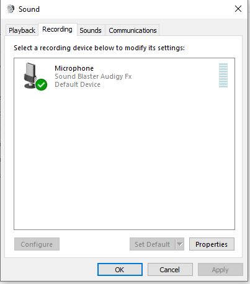Open the Set Default dropdown arrow
Viewport: 250px width, 284px height.
click(180, 244)
